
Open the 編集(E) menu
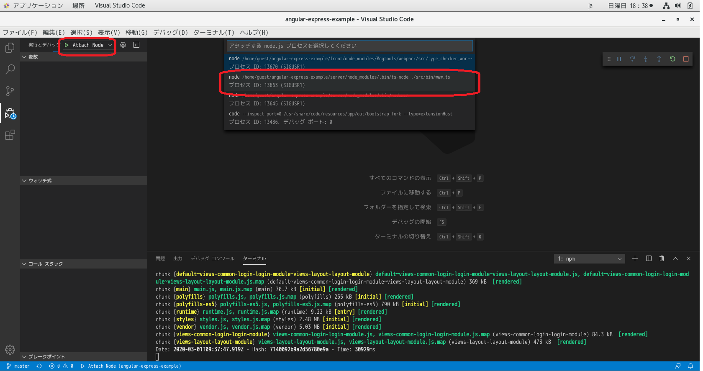coord(54,33)
